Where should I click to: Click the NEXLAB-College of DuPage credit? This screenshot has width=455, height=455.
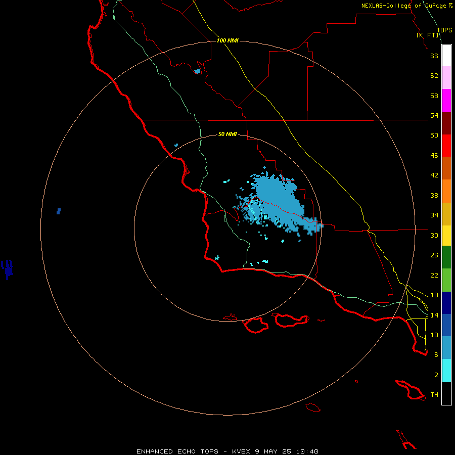tap(407, 6)
